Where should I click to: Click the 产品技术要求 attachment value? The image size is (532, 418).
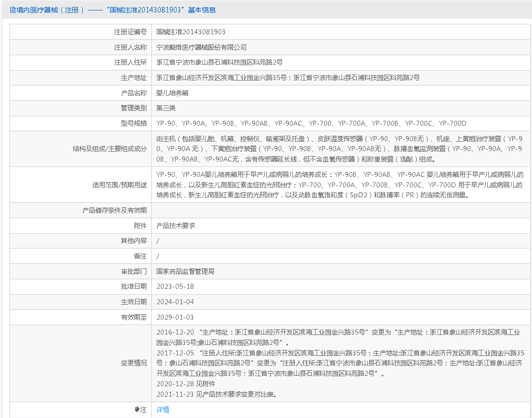point(176,226)
